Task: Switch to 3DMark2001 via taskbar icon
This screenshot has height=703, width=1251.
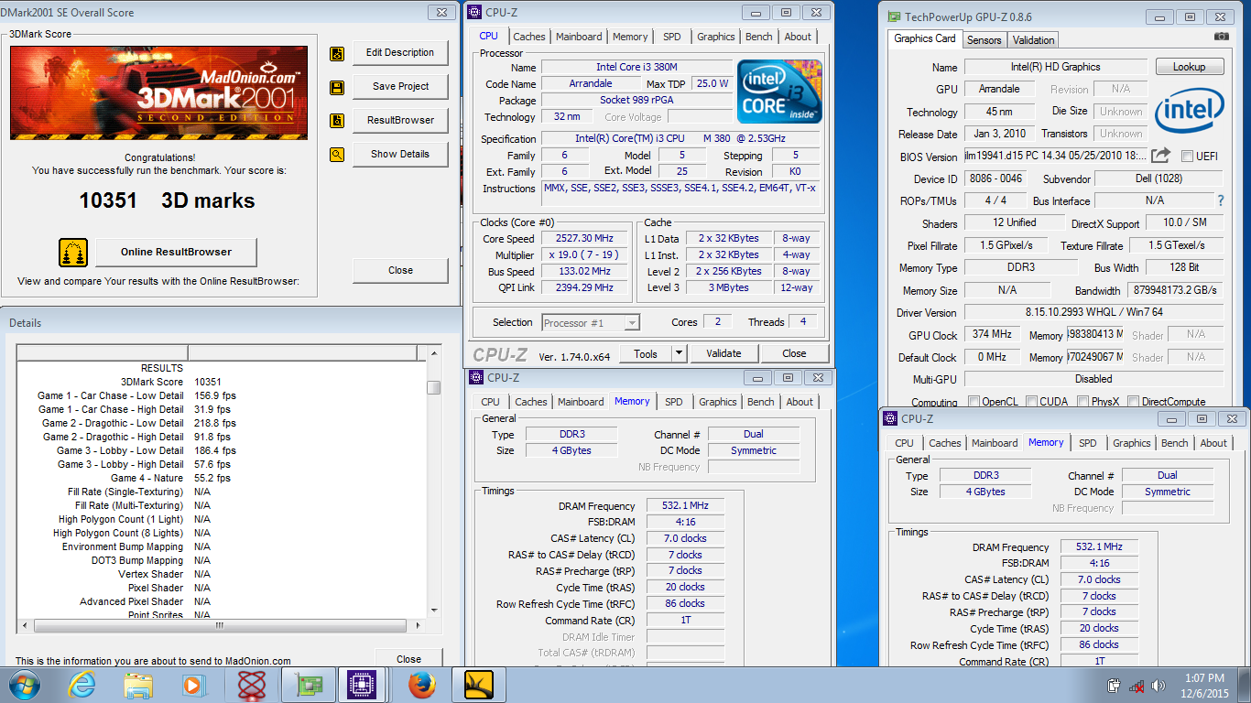Action: (x=479, y=685)
